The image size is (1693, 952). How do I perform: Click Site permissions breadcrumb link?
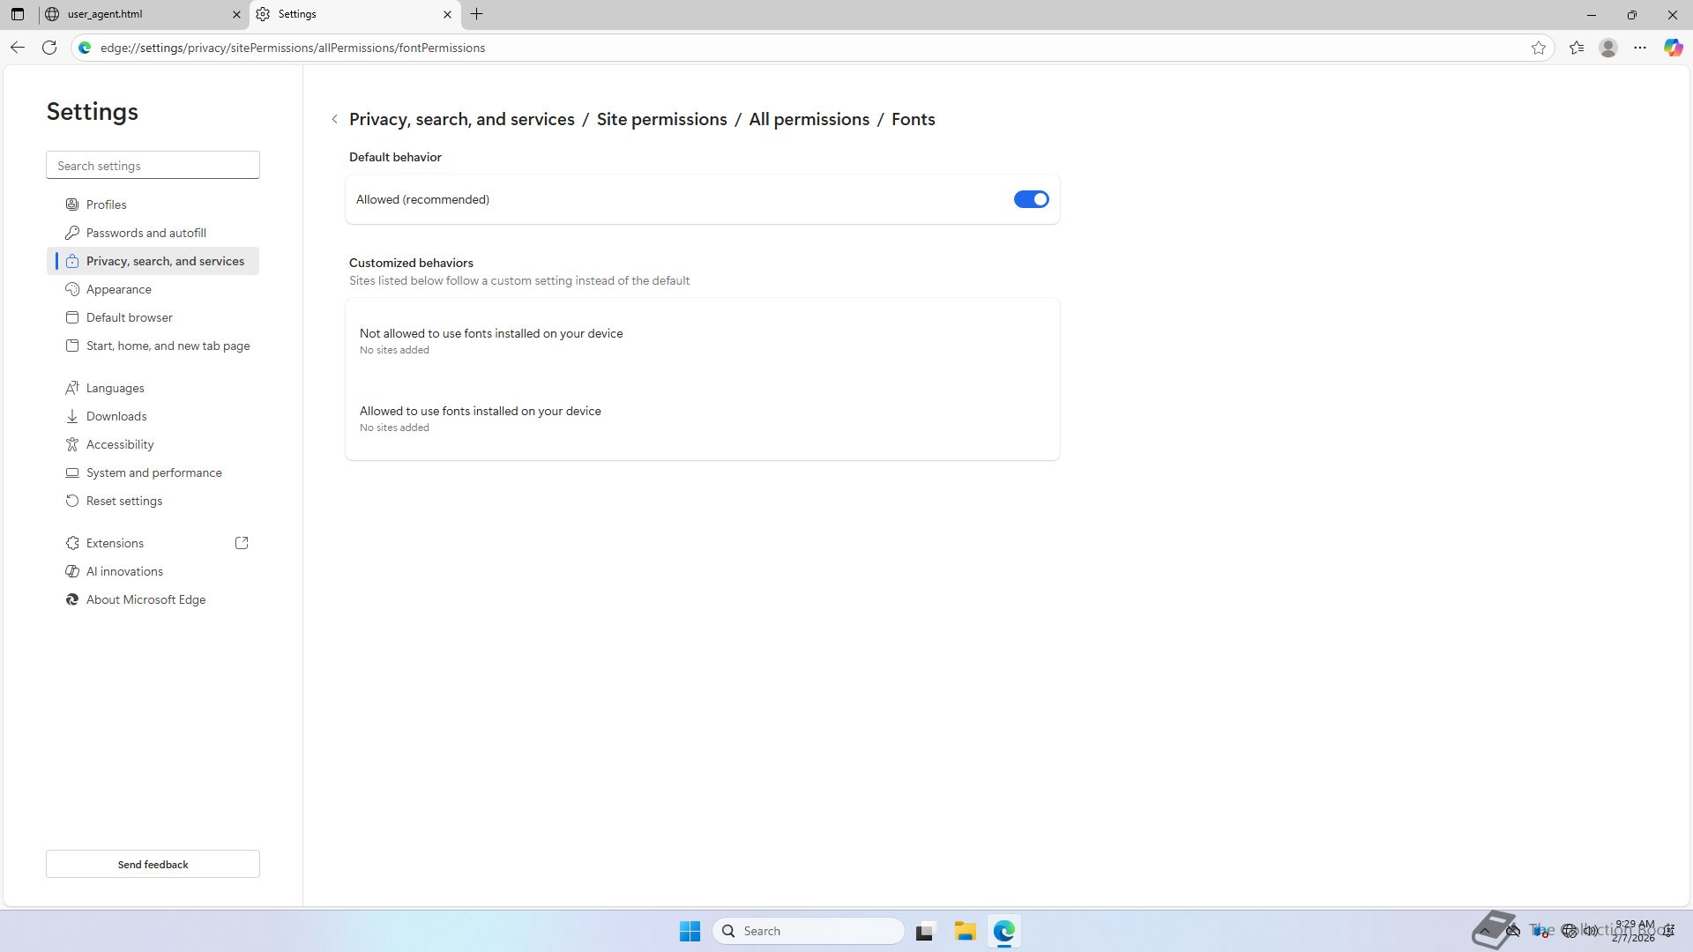[x=661, y=119]
